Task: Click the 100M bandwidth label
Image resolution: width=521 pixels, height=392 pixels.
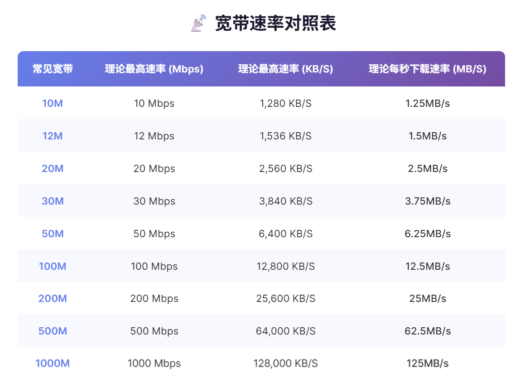Action: pyautogui.click(x=53, y=266)
